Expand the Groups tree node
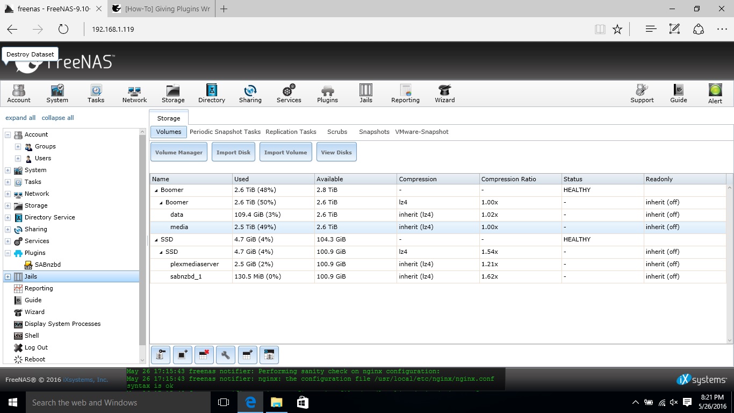 pos(18,146)
